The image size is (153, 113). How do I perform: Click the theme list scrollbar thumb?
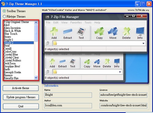[36, 33]
